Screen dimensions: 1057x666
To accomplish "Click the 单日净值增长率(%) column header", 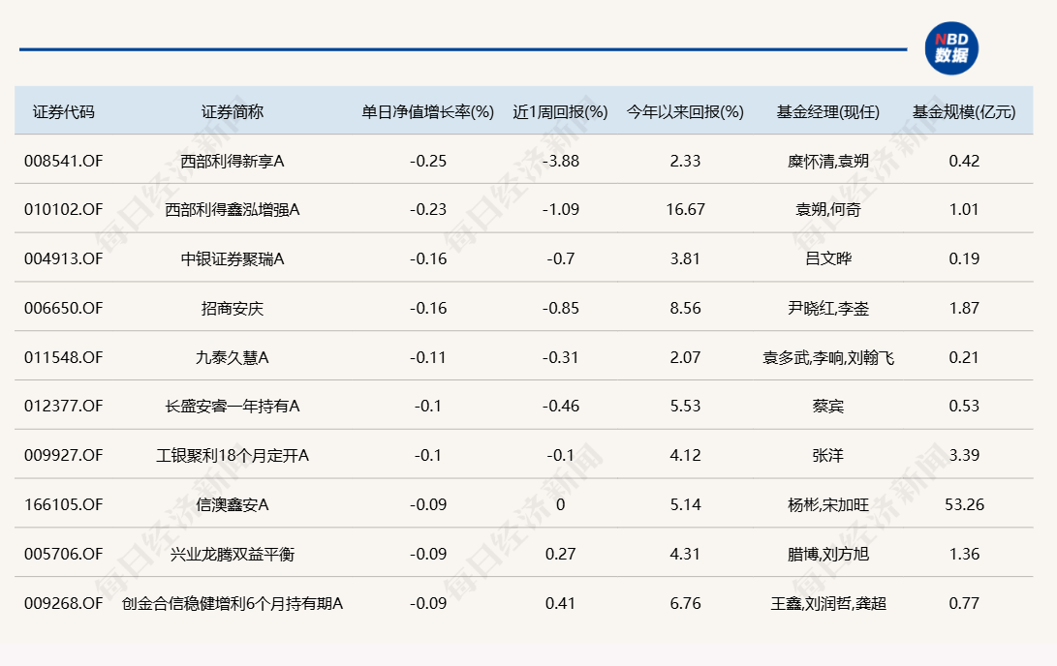I will (428, 111).
